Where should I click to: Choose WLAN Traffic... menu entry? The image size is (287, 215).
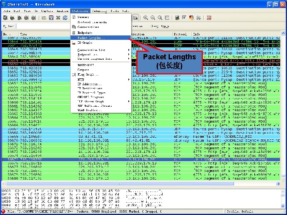(101, 110)
